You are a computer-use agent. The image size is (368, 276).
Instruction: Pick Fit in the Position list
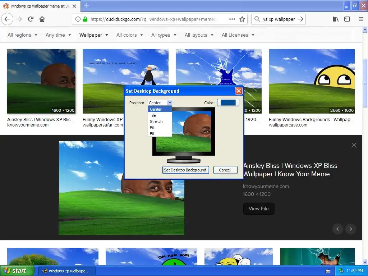160,134
